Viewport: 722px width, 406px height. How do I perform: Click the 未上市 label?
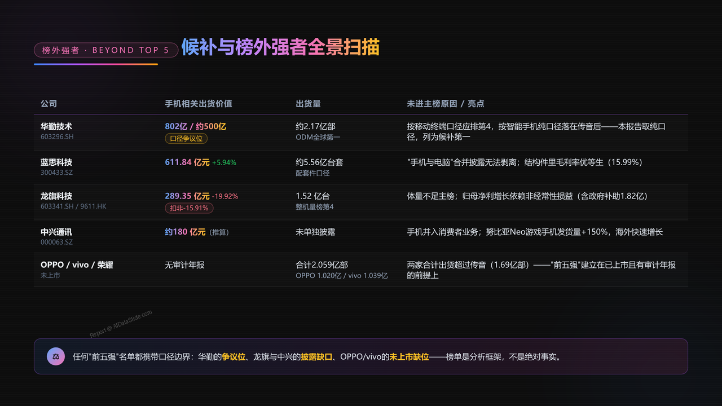[50, 275]
